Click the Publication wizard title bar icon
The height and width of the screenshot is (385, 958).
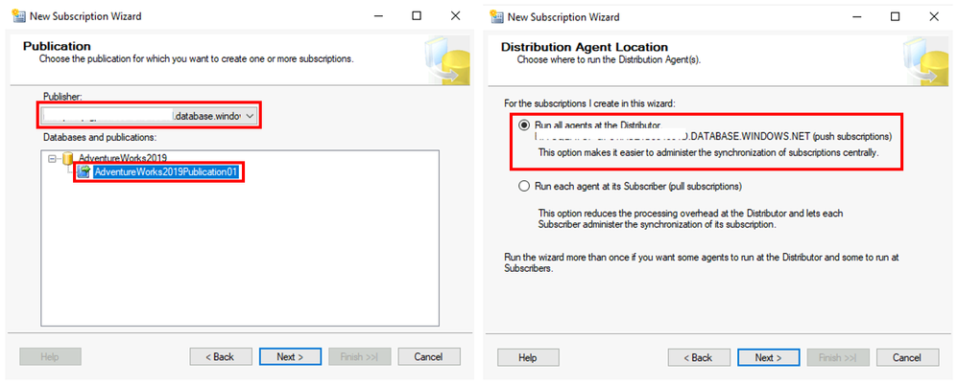pos(19,16)
